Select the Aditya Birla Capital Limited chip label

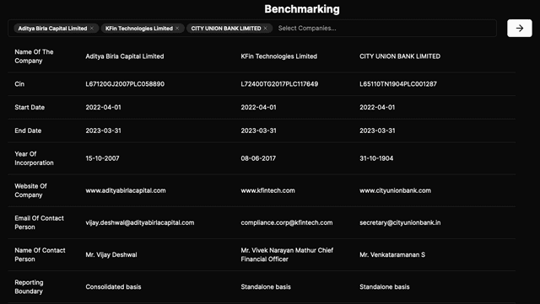point(52,28)
